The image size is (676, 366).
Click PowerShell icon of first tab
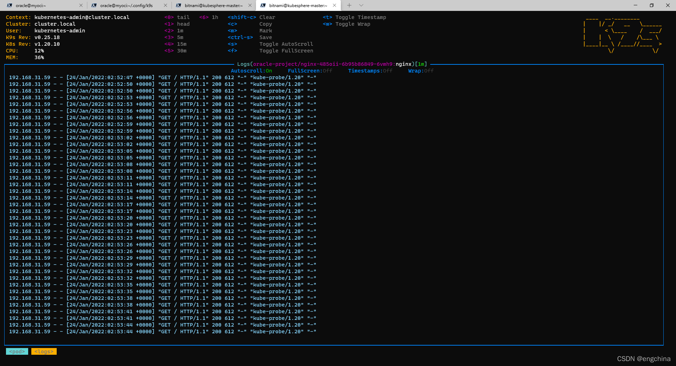point(10,5)
